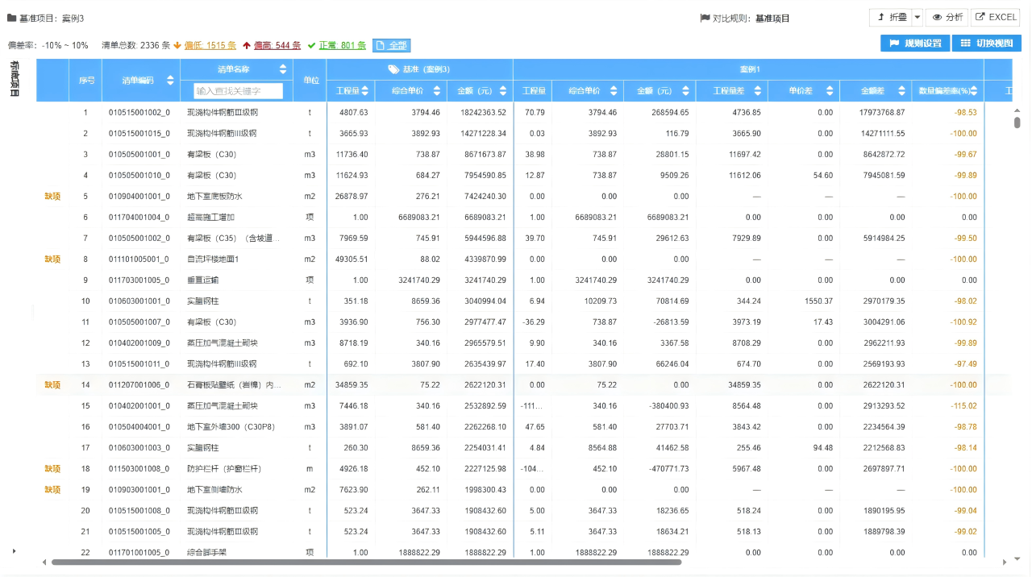
Task: Click the small expand triangle at bottom-left
Action: (x=14, y=551)
